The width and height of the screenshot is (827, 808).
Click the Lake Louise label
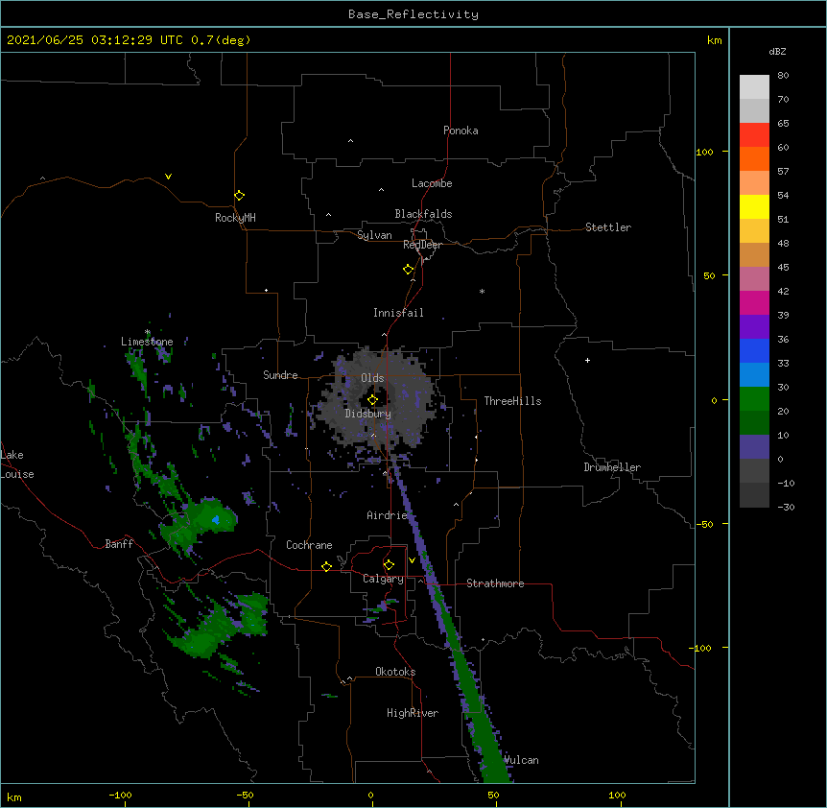click(17, 464)
